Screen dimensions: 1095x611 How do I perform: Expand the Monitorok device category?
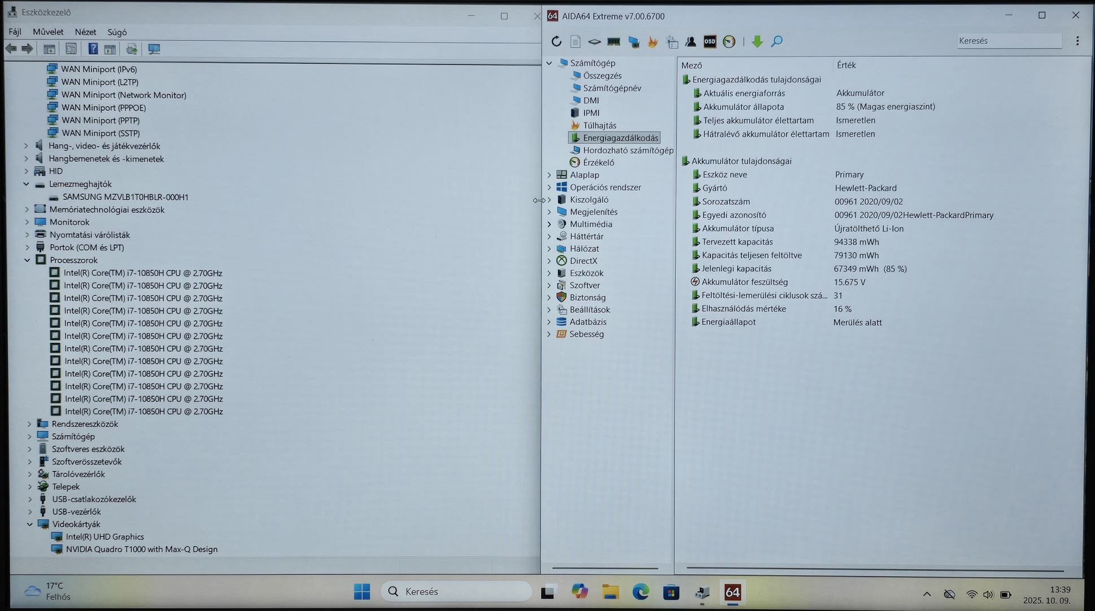pos(27,222)
